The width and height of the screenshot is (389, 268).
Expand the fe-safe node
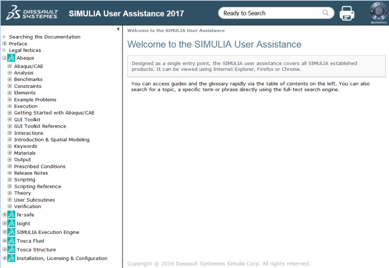(x=4, y=215)
